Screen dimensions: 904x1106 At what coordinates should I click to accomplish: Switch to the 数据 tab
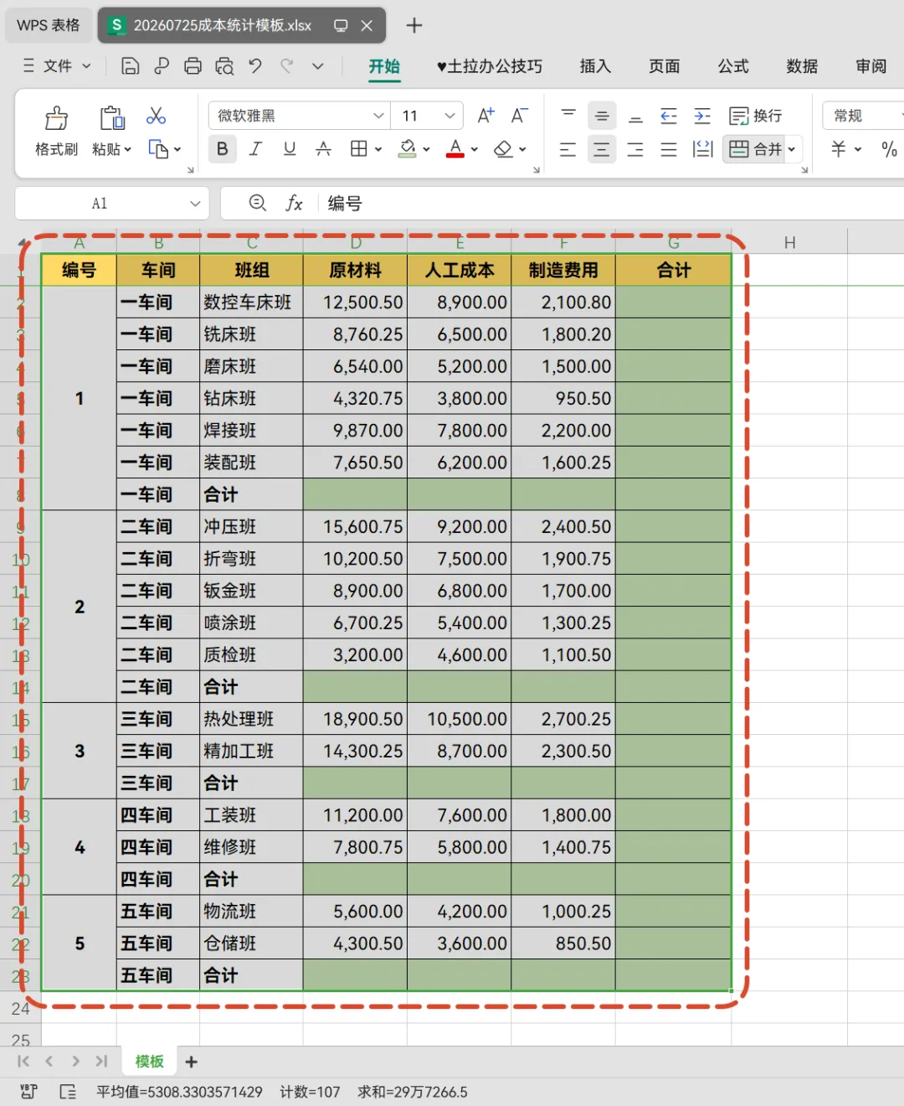(x=802, y=66)
